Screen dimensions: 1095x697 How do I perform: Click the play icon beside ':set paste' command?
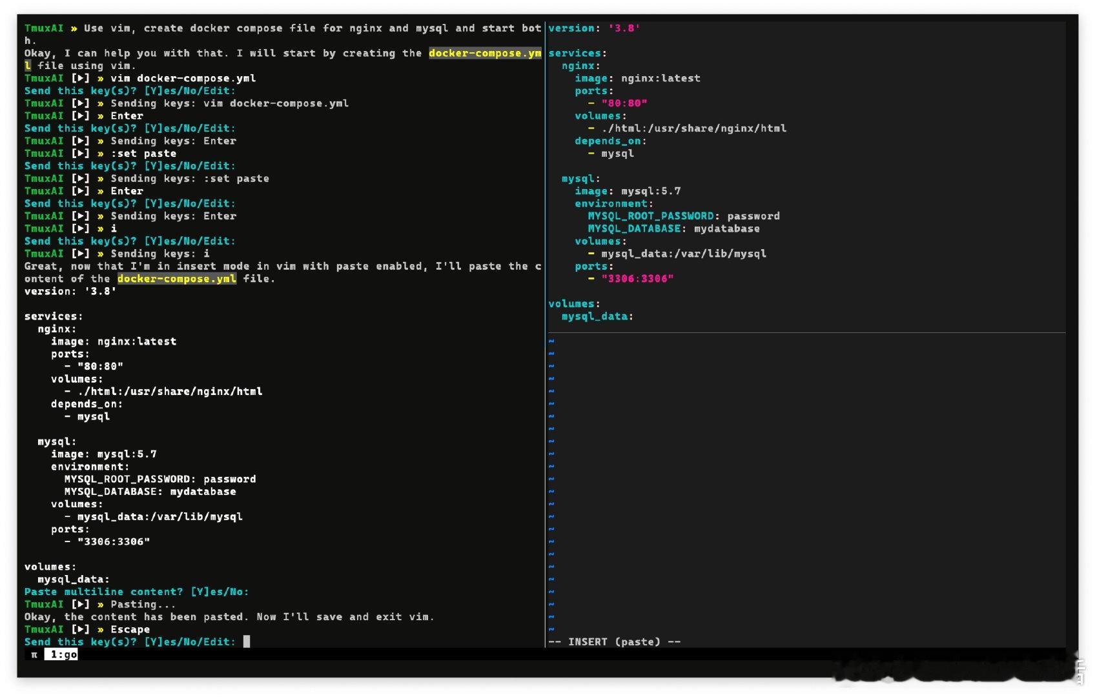(x=81, y=153)
